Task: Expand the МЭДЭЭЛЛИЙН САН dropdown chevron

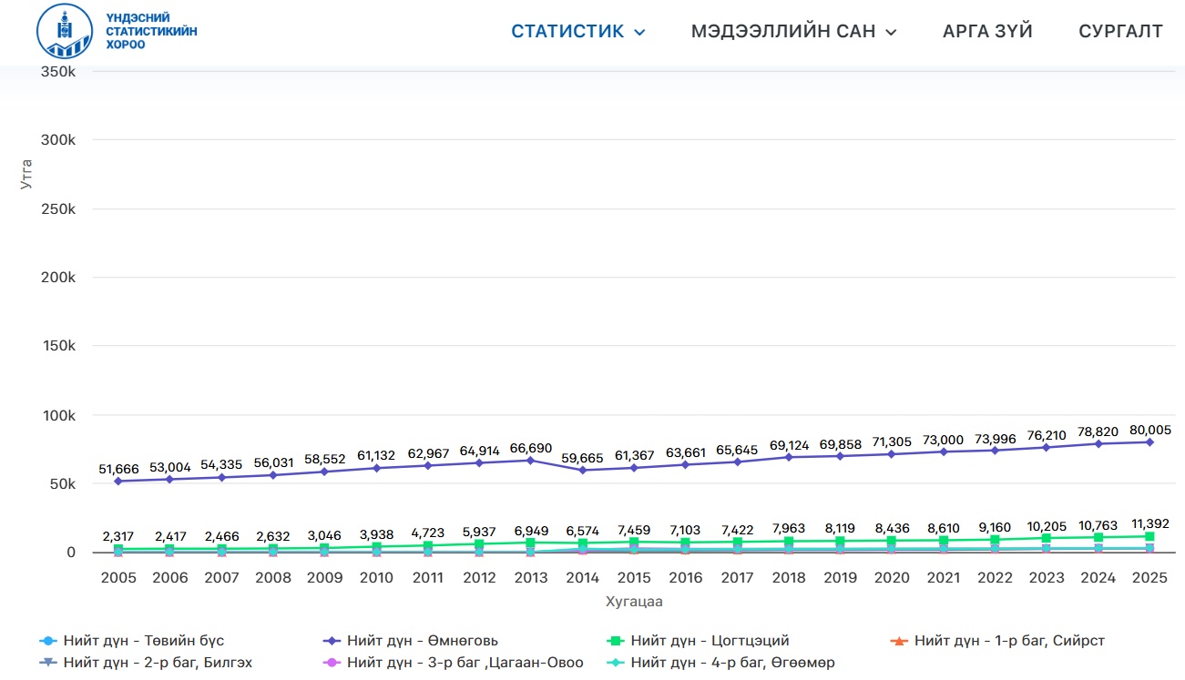Action: tap(891, 32)
